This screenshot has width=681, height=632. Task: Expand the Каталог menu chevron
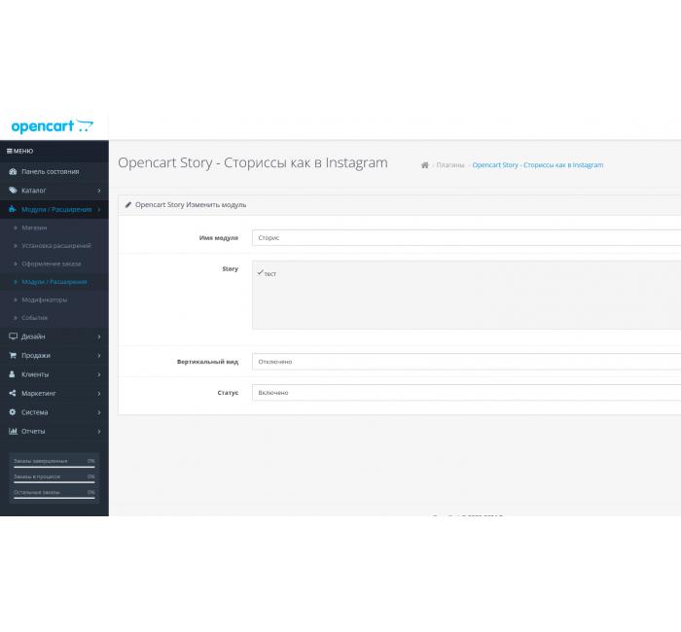coord(99,191)
